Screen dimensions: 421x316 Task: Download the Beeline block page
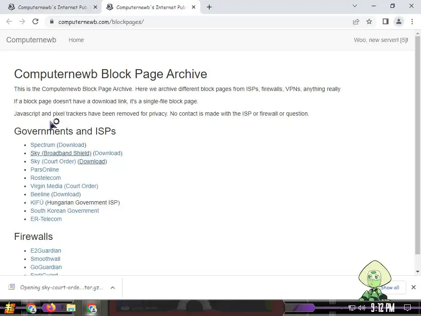[66, 194]
